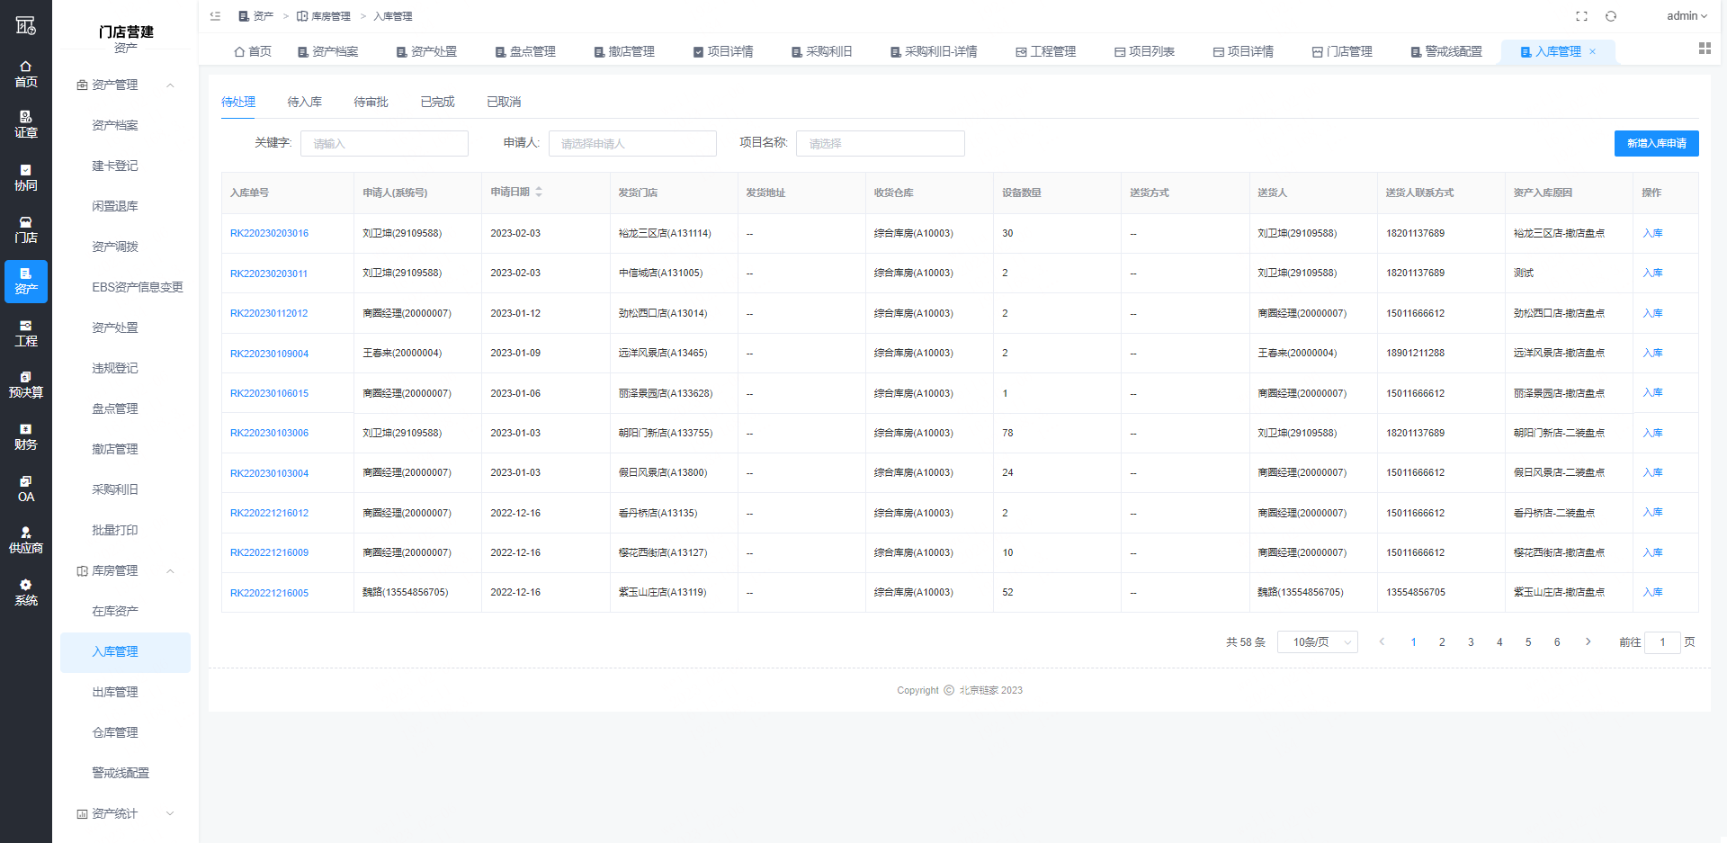Expand the 资产统计 menu group

[x=170, y=813]
